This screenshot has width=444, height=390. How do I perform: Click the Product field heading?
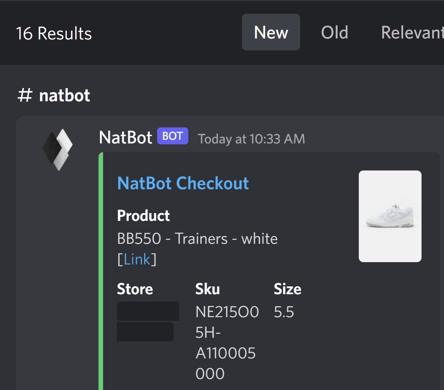tap(143, 215)
